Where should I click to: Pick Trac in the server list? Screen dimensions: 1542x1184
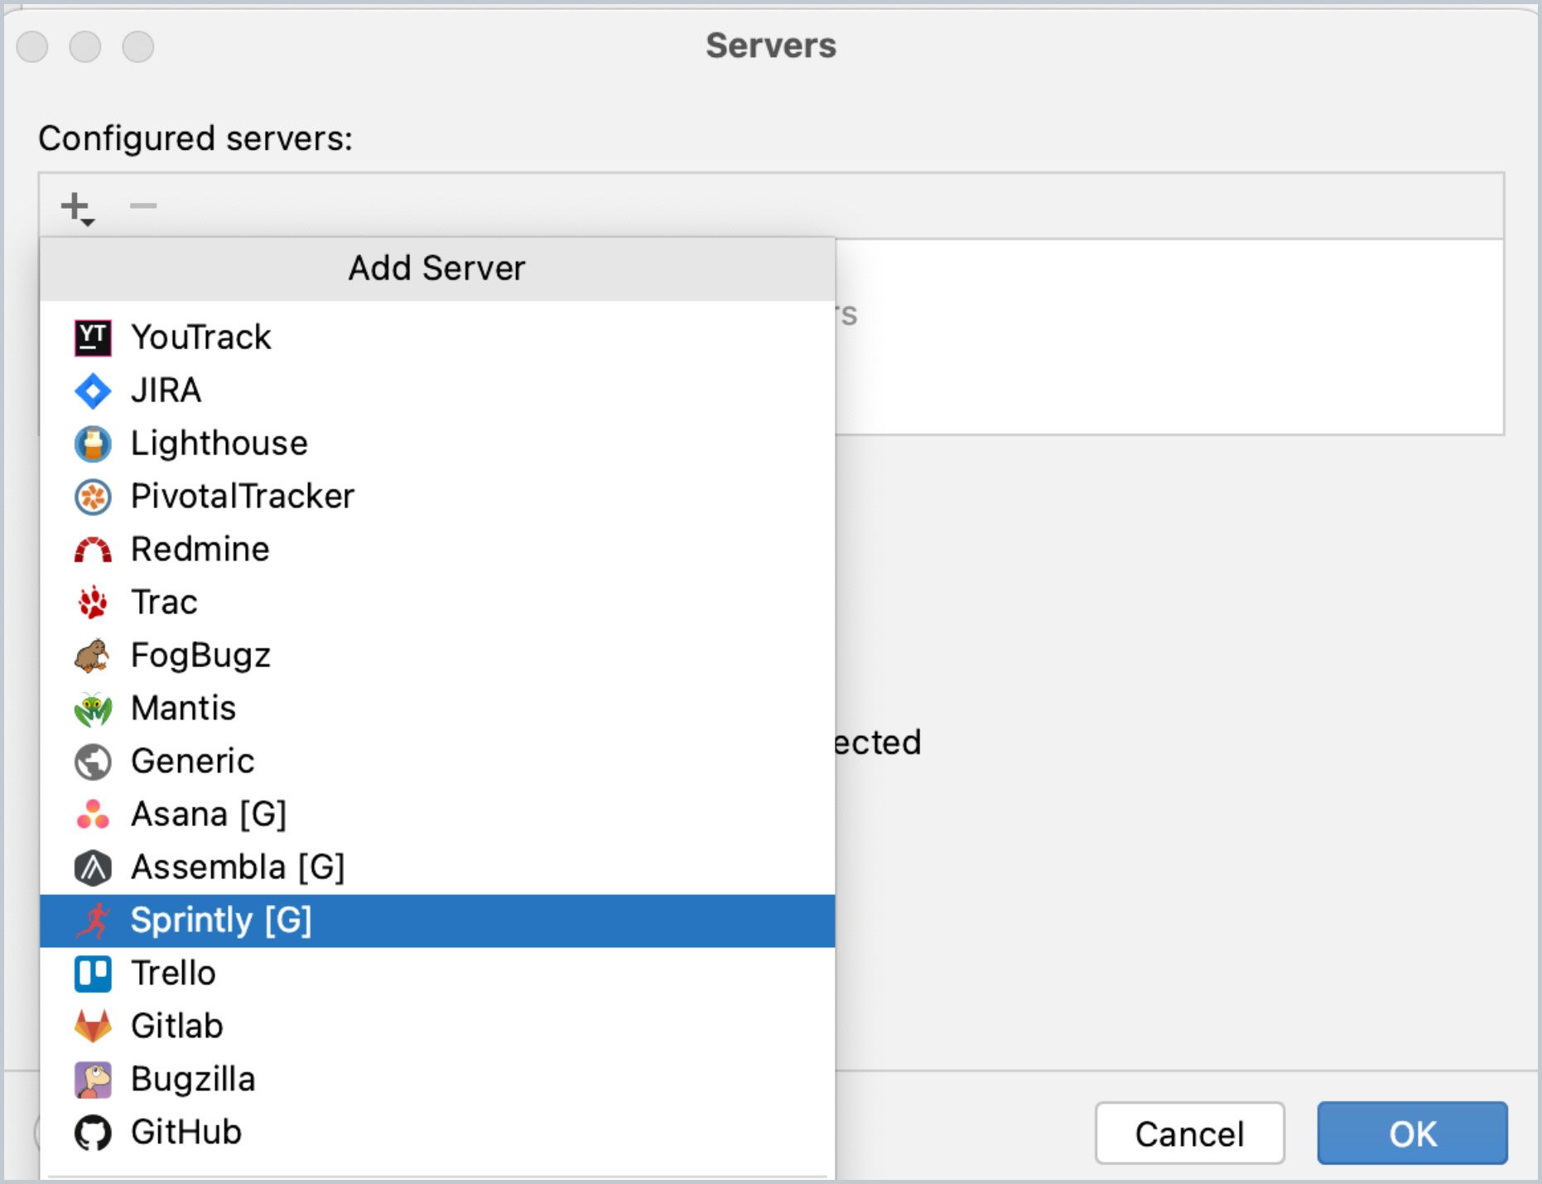[437, 603]
